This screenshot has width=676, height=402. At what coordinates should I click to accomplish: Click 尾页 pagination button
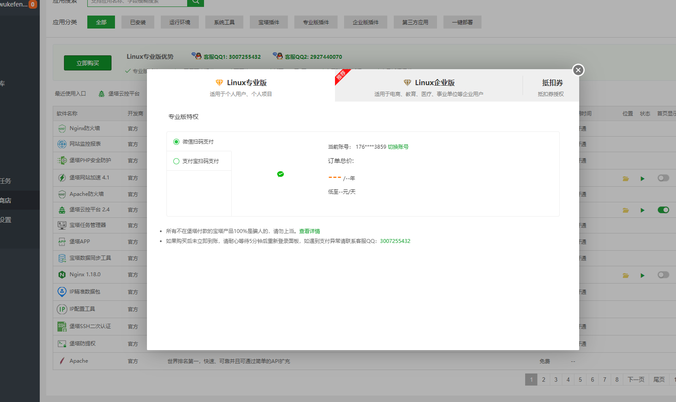pos(659,380)
